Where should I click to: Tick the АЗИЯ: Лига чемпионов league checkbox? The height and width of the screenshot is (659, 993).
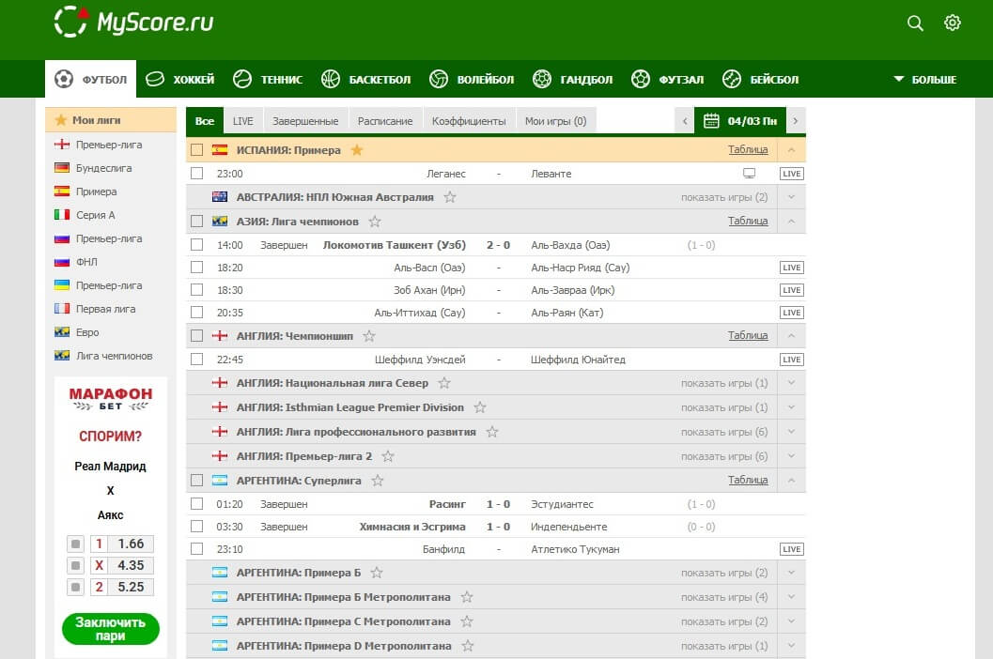click(197, 221)
